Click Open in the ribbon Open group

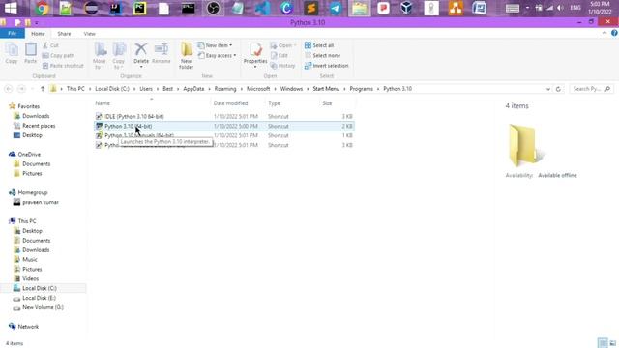click(283, 45)
